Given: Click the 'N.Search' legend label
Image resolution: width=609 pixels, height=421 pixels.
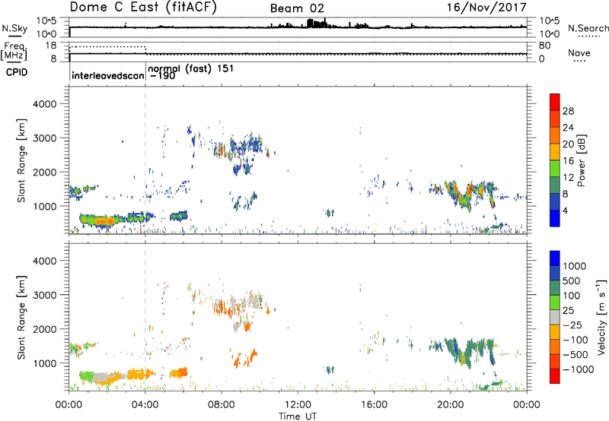Looking at the screenshot, I should (x=588, y=28).
